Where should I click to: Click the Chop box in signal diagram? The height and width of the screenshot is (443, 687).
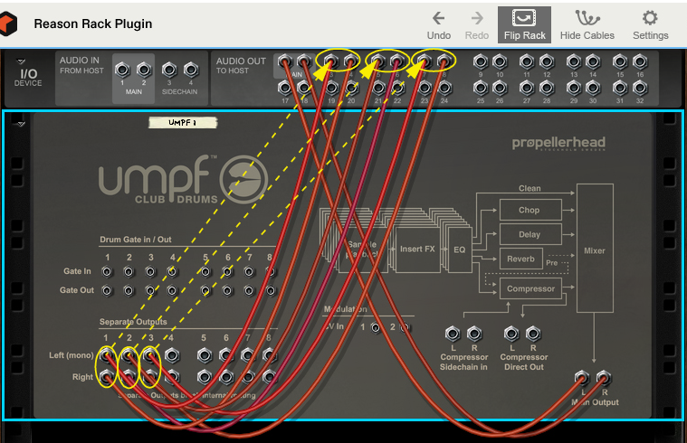pyautogui.click(x=530, y=210)
